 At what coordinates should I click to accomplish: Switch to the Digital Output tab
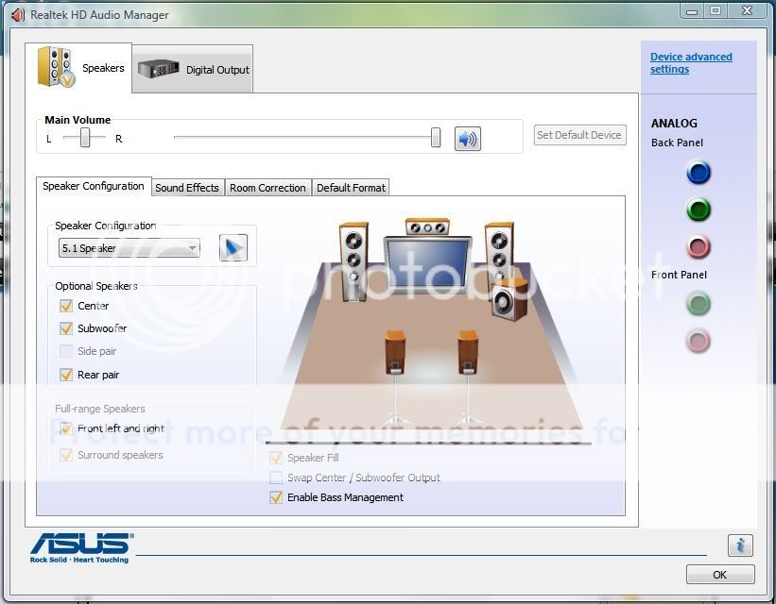point(194,69)
